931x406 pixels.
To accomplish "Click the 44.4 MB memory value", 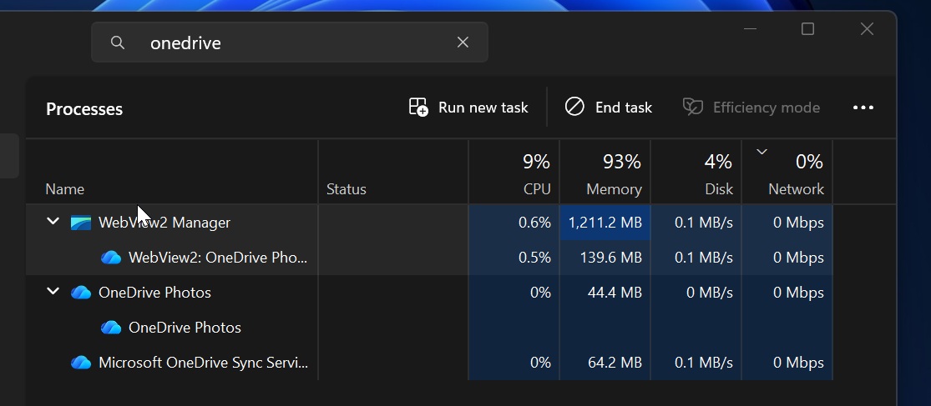I will pos(615,293).
